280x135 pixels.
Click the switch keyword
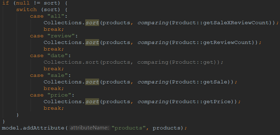[x=26, y=10]
